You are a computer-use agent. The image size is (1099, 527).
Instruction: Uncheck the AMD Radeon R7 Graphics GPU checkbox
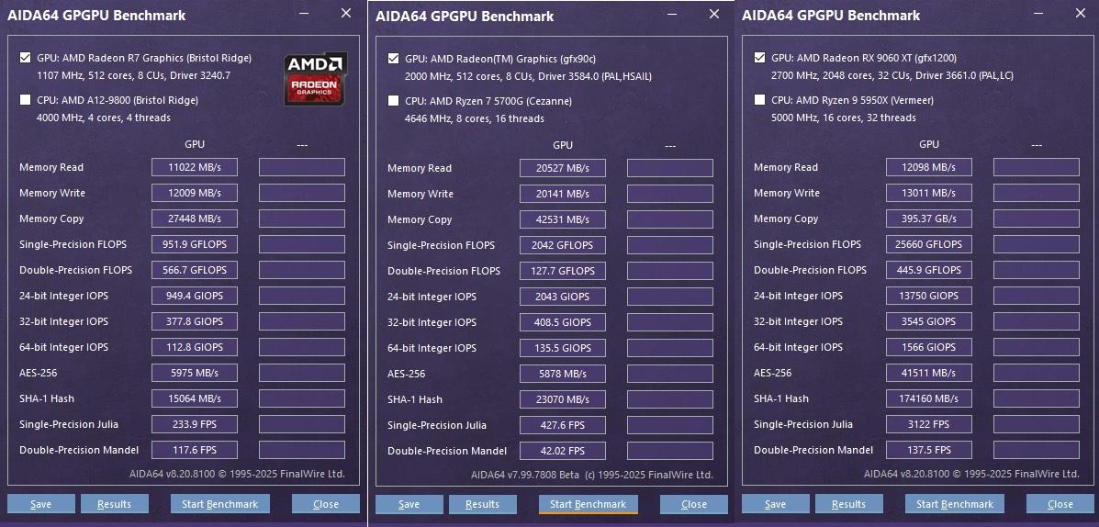(x=25, y=58)
